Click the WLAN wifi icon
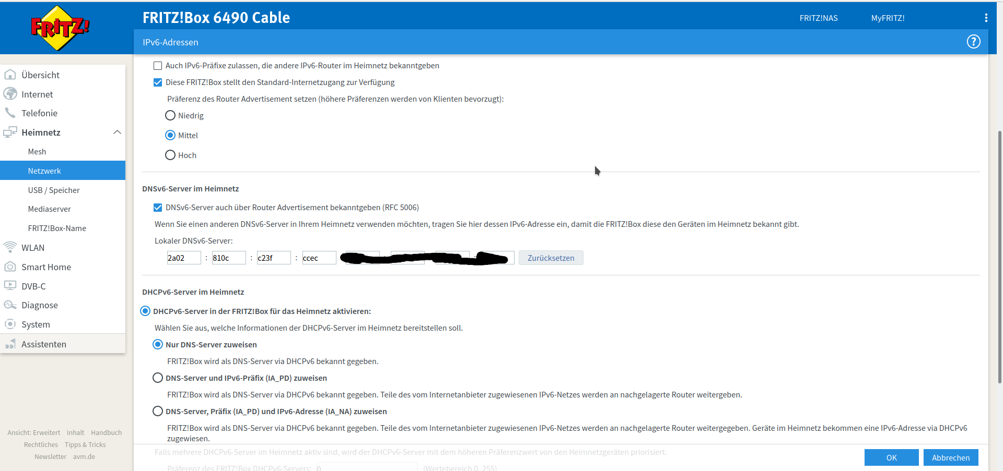 (x=10, y=247)
